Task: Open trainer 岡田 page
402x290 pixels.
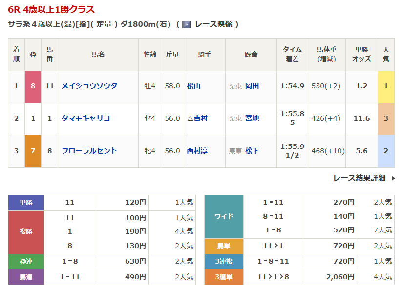Action: point(252,86)
